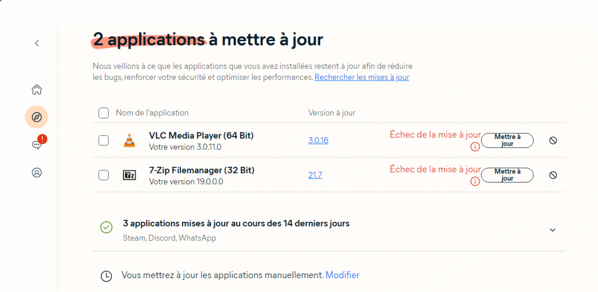
Task: Click the 7-Zip Filemanager application icon
Action: coord(130,175)
